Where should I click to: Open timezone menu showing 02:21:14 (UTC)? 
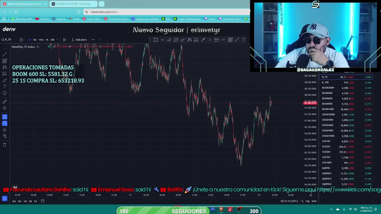tap(289, 201)
